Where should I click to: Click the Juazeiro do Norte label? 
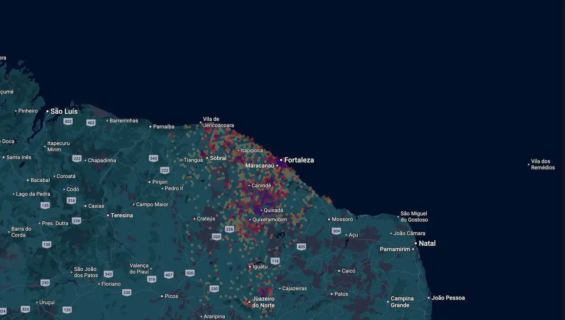(x=263, y=302)
